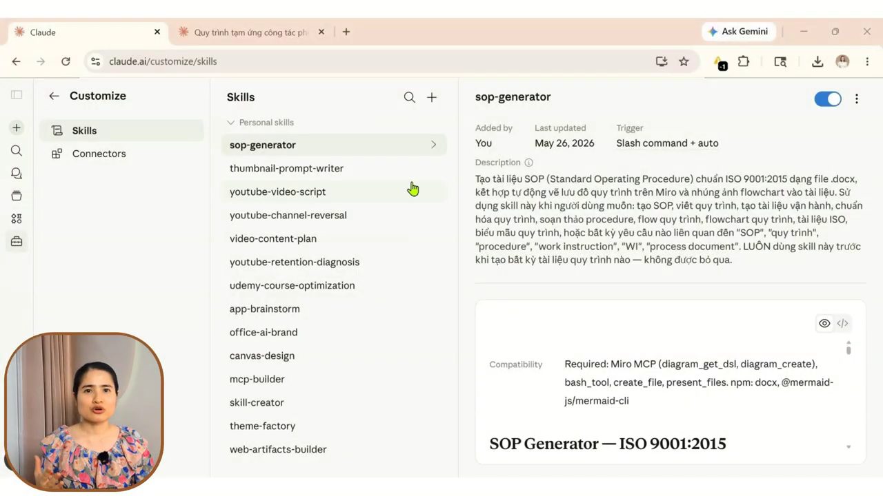
Task: Open chats icon in left sidebar
Action: (x=17, y=173)
